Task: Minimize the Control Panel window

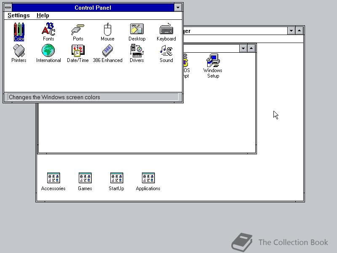Action: tap(178, 8)
